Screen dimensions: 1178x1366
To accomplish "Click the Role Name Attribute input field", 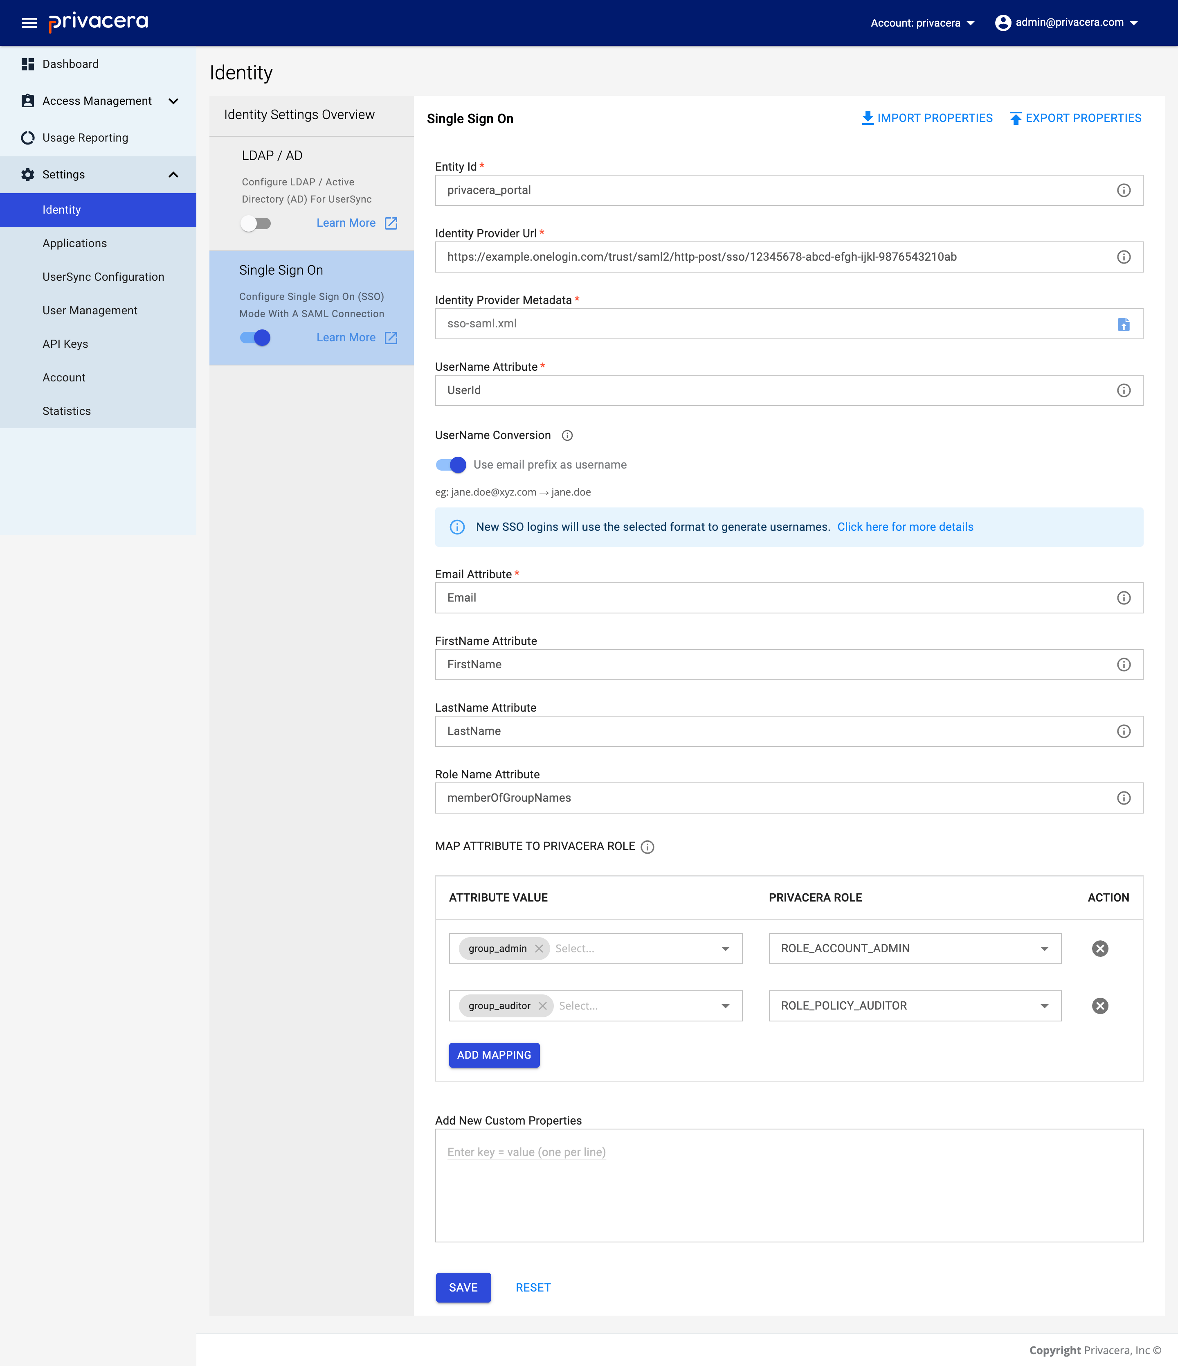I will 789,798.
